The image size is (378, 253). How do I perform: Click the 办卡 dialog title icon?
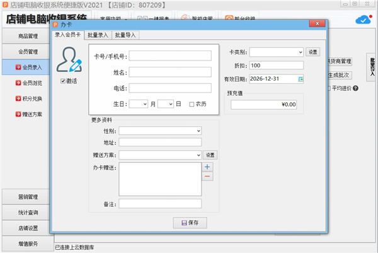point(55,25)
